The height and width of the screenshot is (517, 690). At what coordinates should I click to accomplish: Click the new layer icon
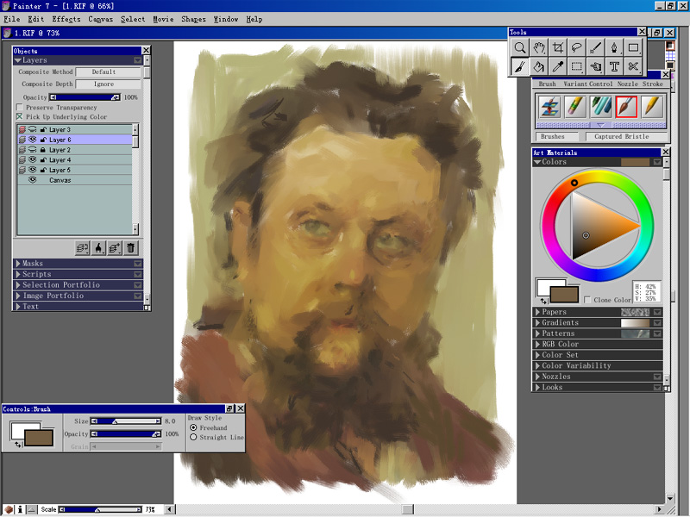[x=115, y=248]
